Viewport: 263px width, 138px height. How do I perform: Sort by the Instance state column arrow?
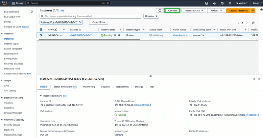(120, 30)
